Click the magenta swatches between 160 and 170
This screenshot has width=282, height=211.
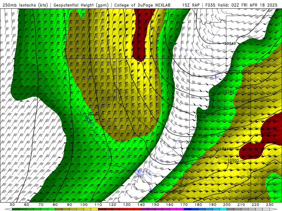(177, 209)
